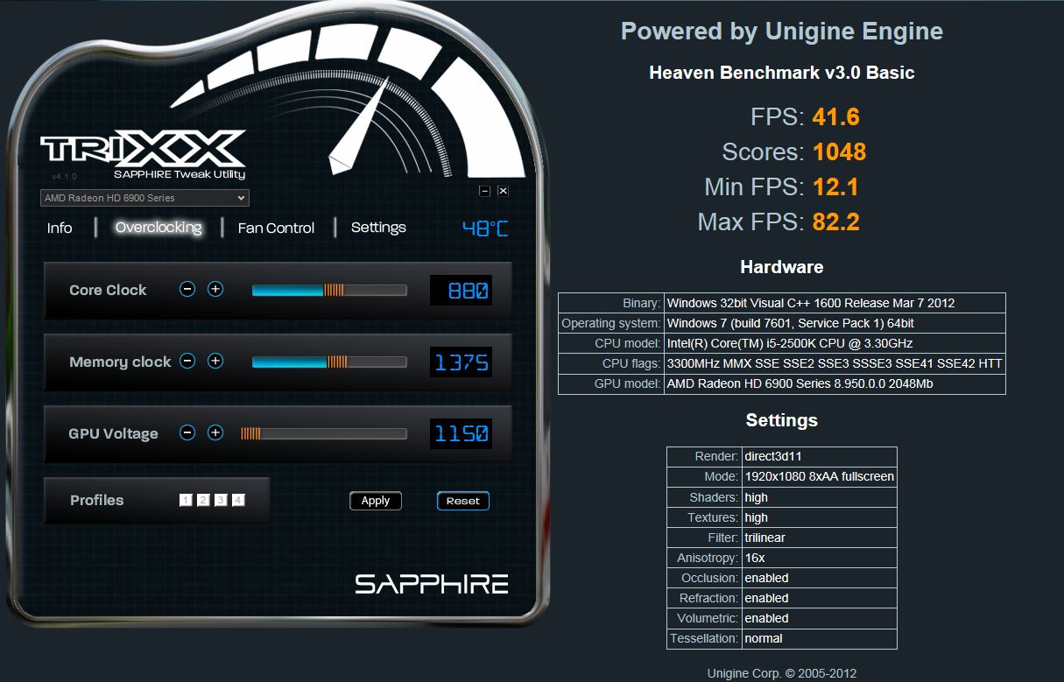Click the Powered by Unigine Engine title
This screenshot has height=682, width=1064.
(782, 32)
